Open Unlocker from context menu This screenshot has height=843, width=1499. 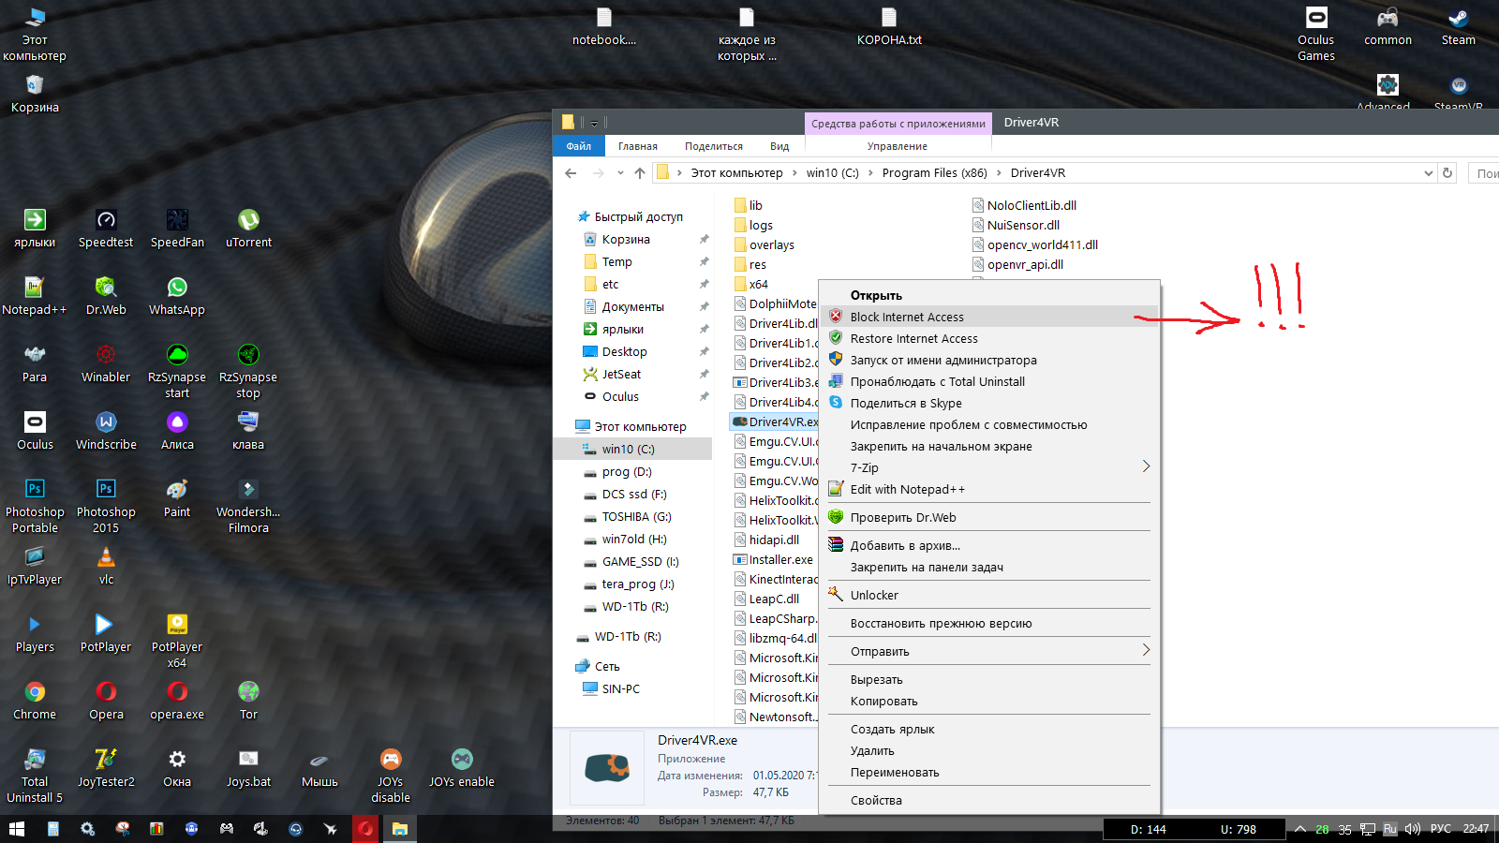(x=989, y=595)
